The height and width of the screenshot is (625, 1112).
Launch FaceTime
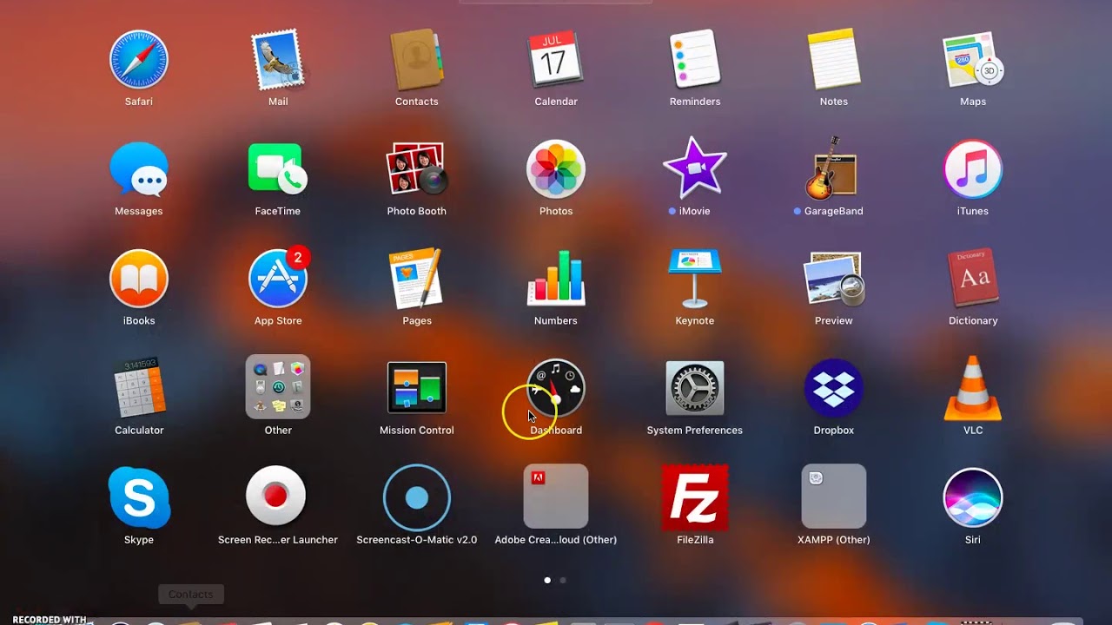coord(278,169)
